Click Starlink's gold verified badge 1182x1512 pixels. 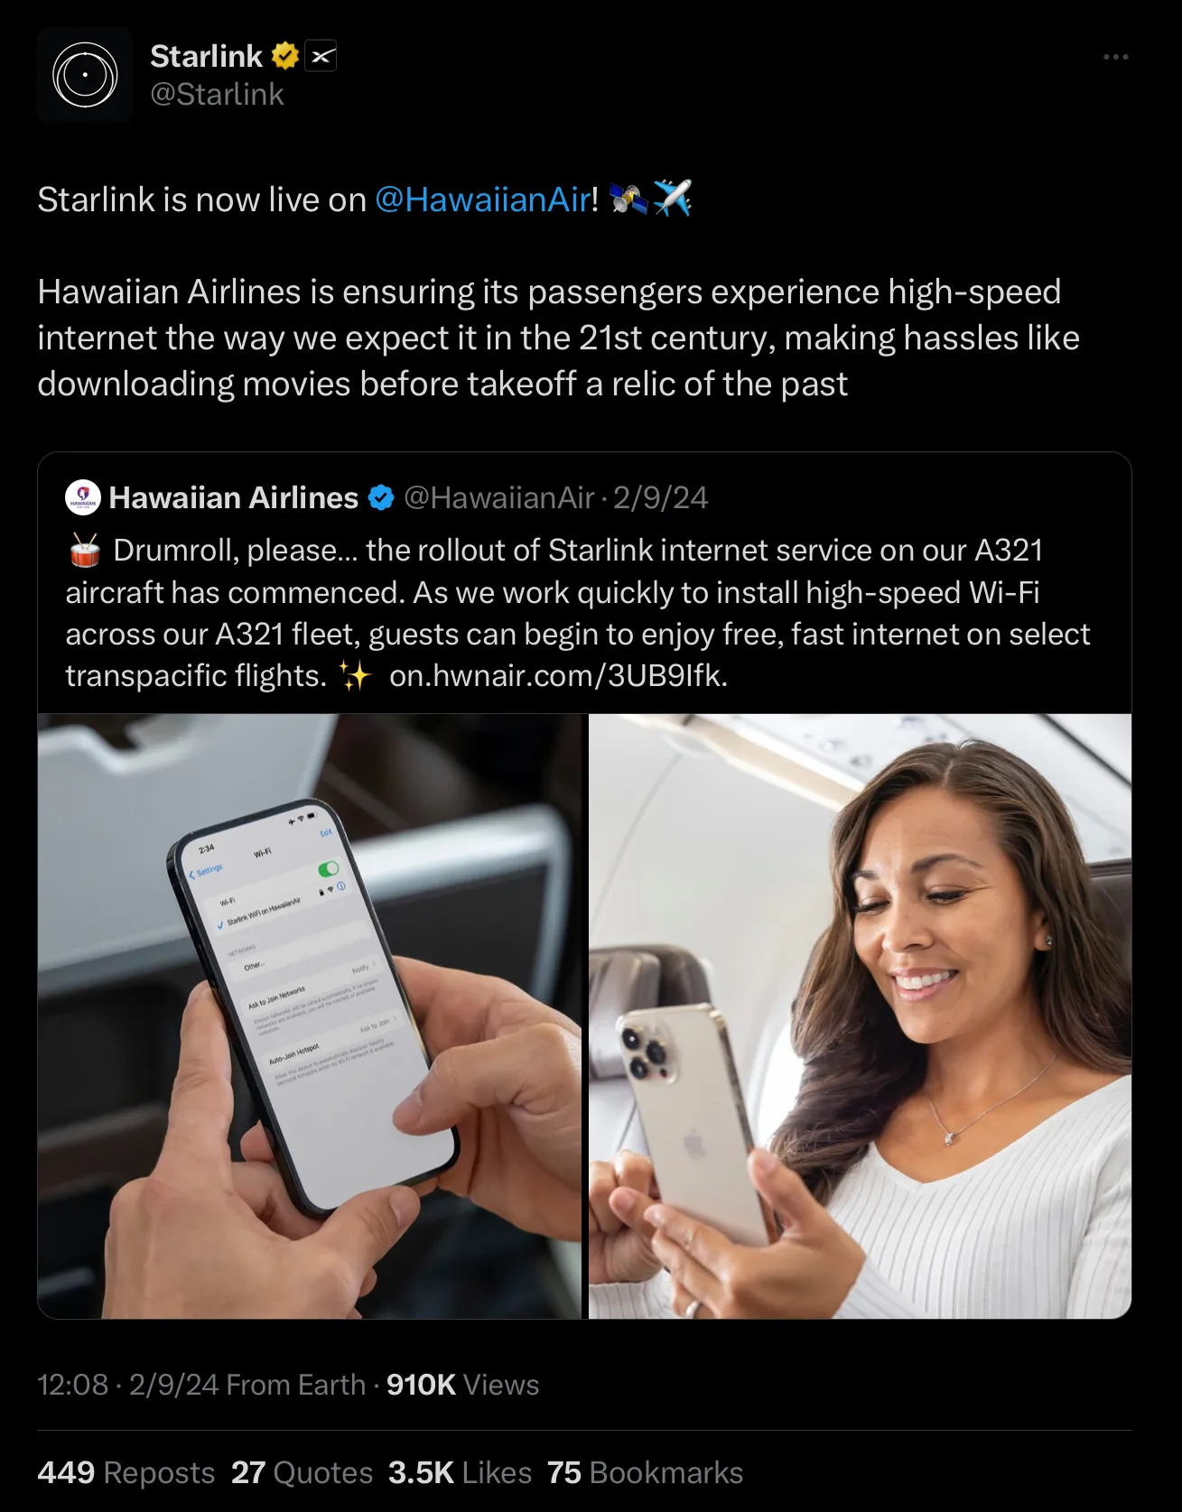coord(285,56)
